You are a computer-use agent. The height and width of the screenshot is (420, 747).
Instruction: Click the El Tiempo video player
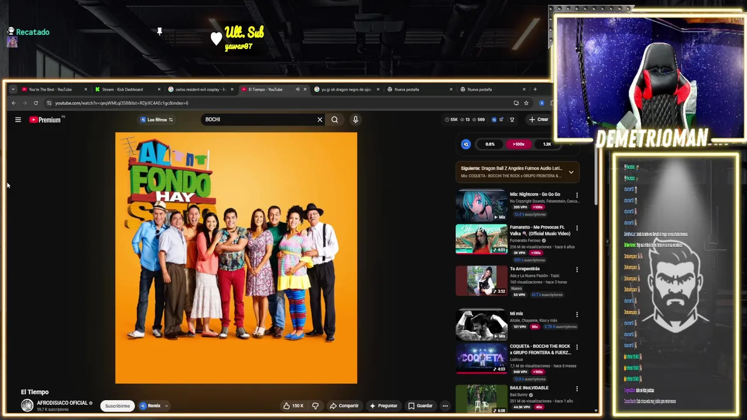[x=236, y=258]
